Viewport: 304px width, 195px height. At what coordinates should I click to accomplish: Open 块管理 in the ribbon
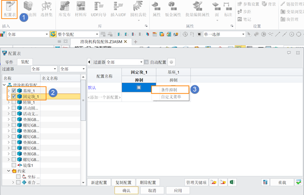point(289,19)
